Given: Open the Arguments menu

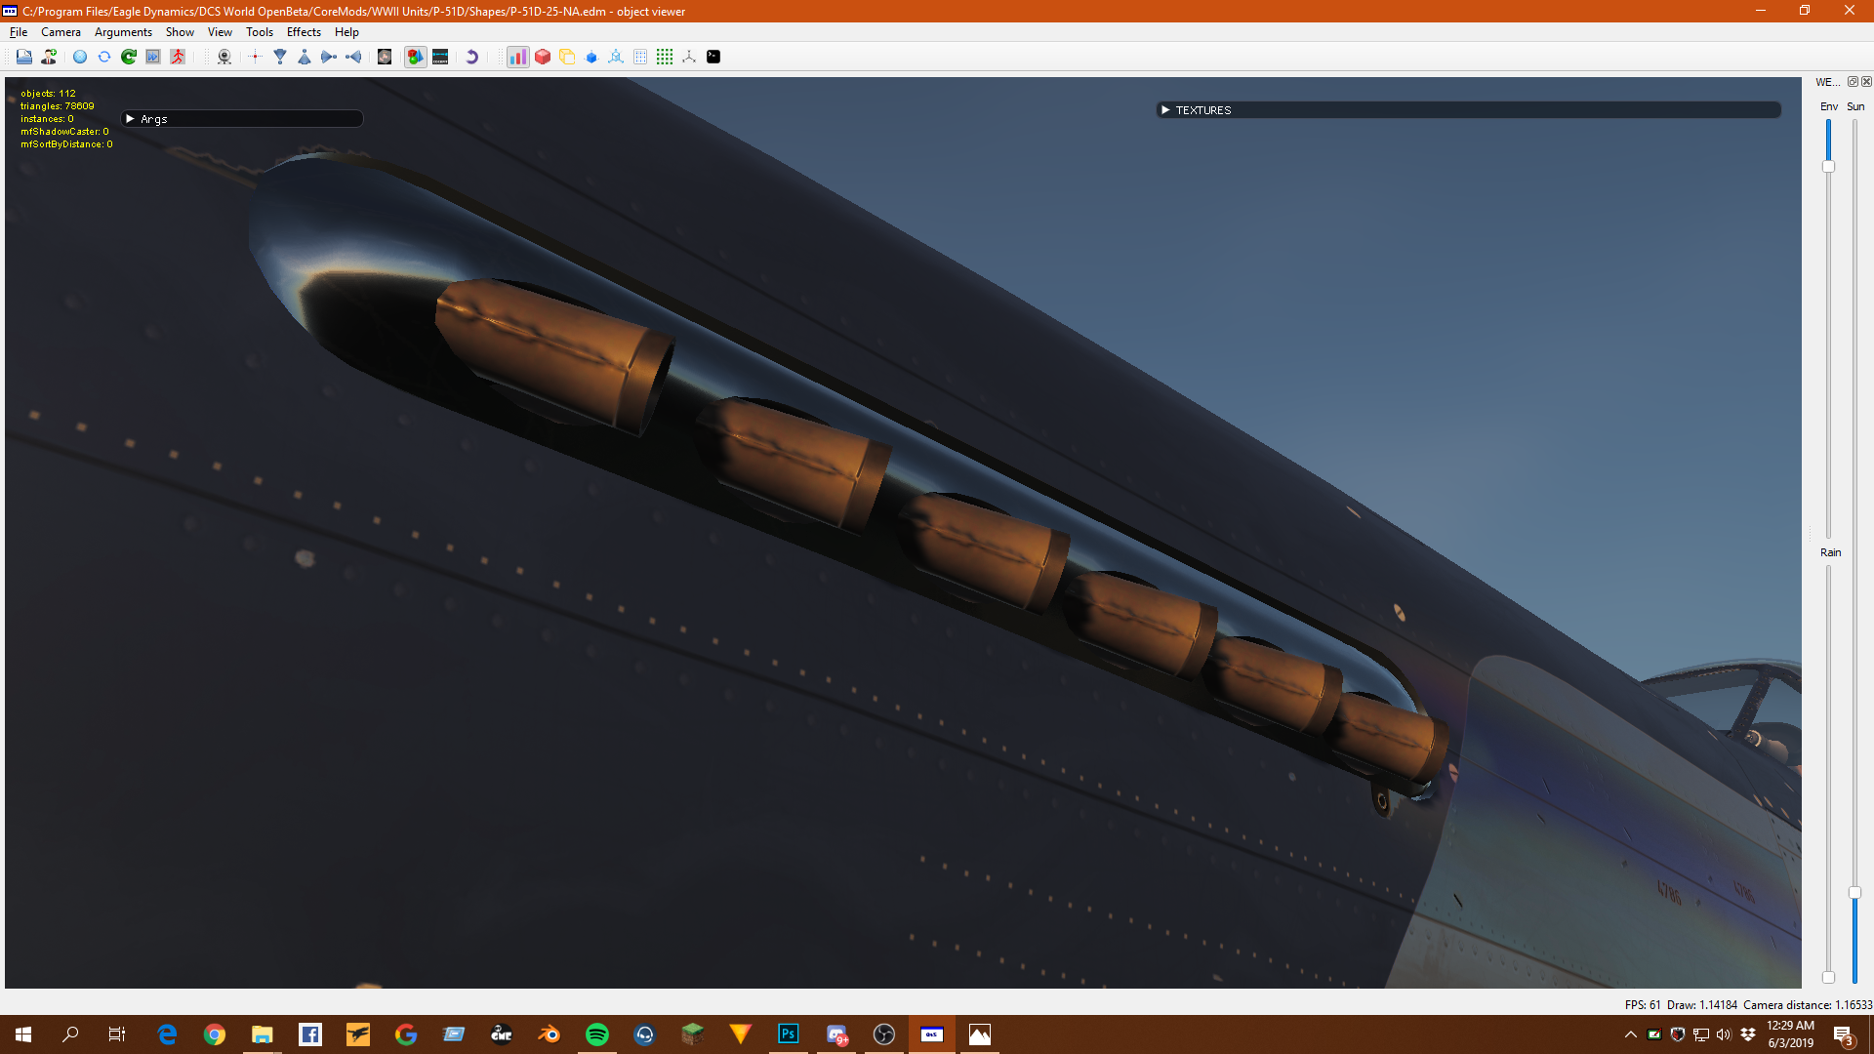Looking at the screenshot, I should (x=123, y=32).
